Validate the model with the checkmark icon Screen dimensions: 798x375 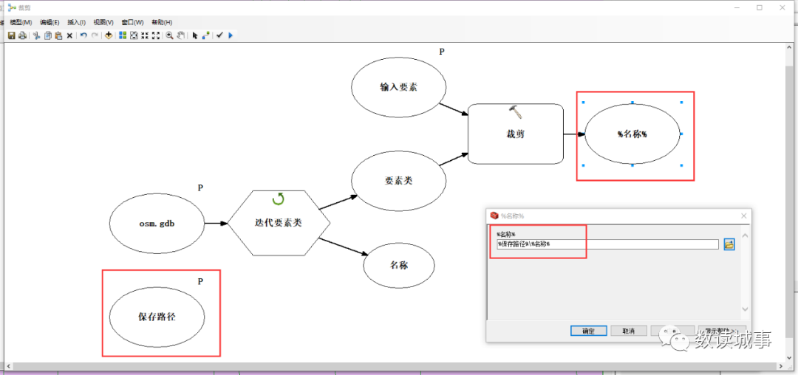point(219,35)
